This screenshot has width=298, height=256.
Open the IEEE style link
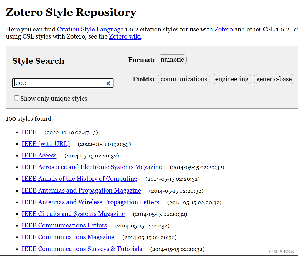[x=29, y=132]
